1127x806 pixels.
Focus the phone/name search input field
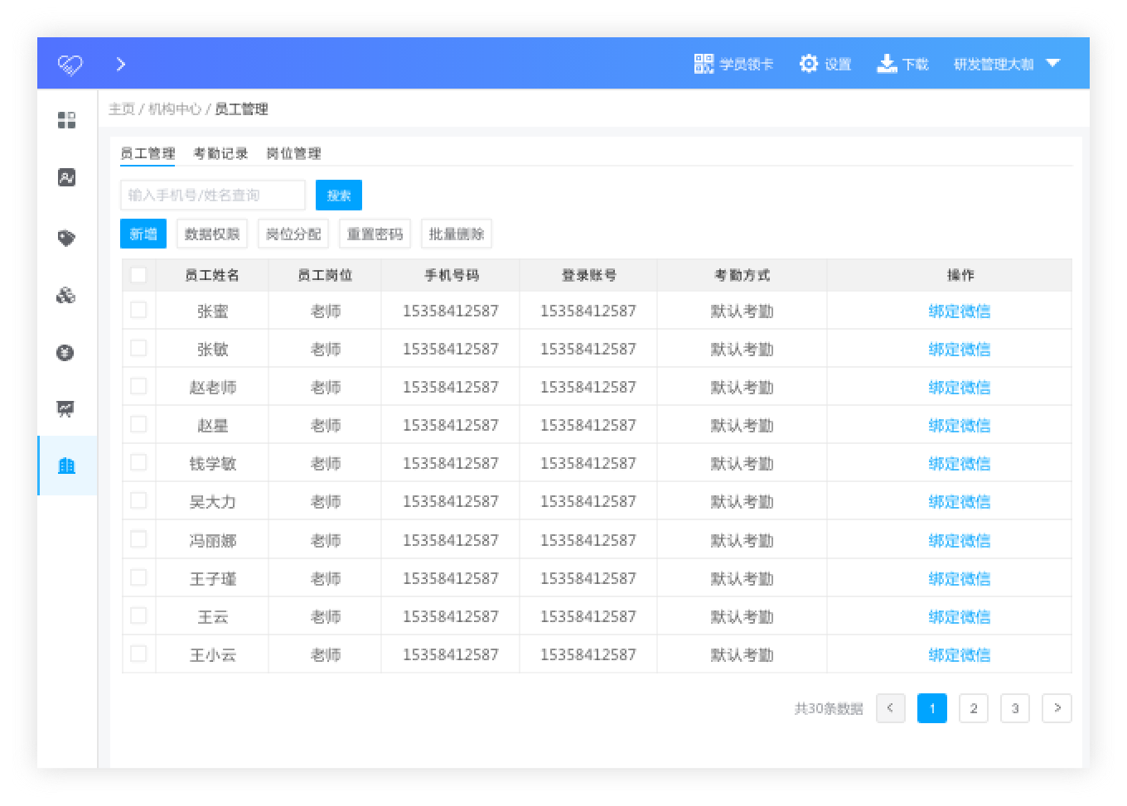(x=213, y=195)
